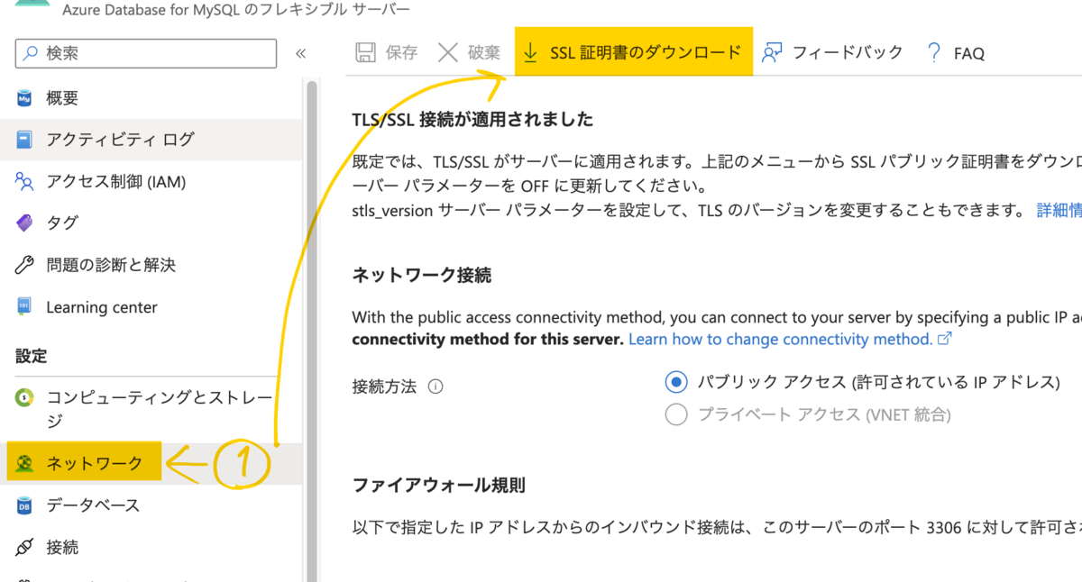This screenshot has width=1082, height=582.
Task: Click the 接続 plug icon
Action: click(x=24, y=547)
